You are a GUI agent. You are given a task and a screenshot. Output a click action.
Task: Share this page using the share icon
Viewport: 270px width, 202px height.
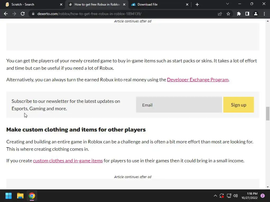click(220, 14)
